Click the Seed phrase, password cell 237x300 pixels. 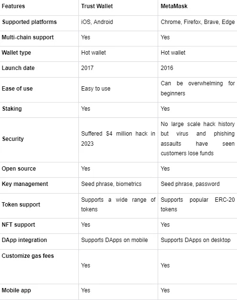tap(190, 184)
